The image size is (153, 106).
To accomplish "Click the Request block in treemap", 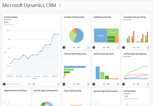I will (113, 32).
